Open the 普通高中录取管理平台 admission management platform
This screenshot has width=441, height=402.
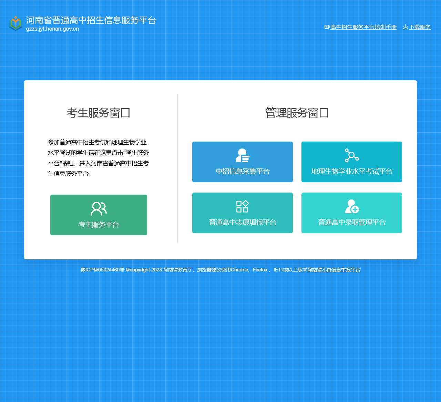point(351,213)
